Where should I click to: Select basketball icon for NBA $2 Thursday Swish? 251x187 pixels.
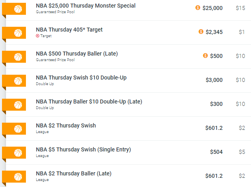pyautogui.click(x=18, y=128)
